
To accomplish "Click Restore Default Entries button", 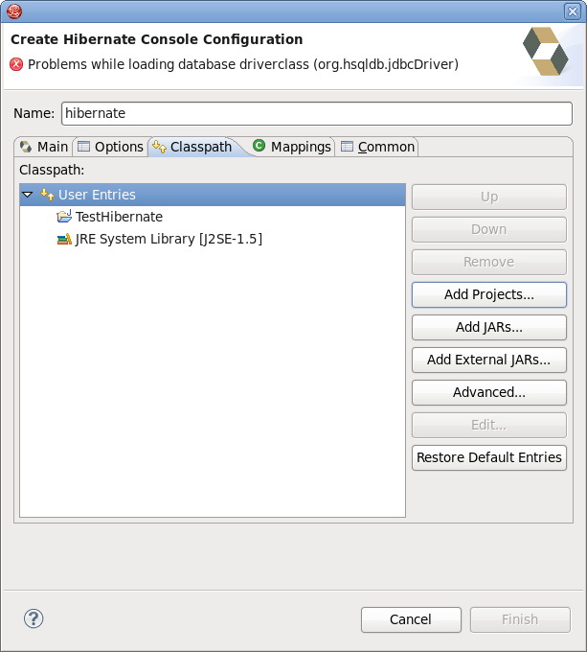I will (488, 457).
